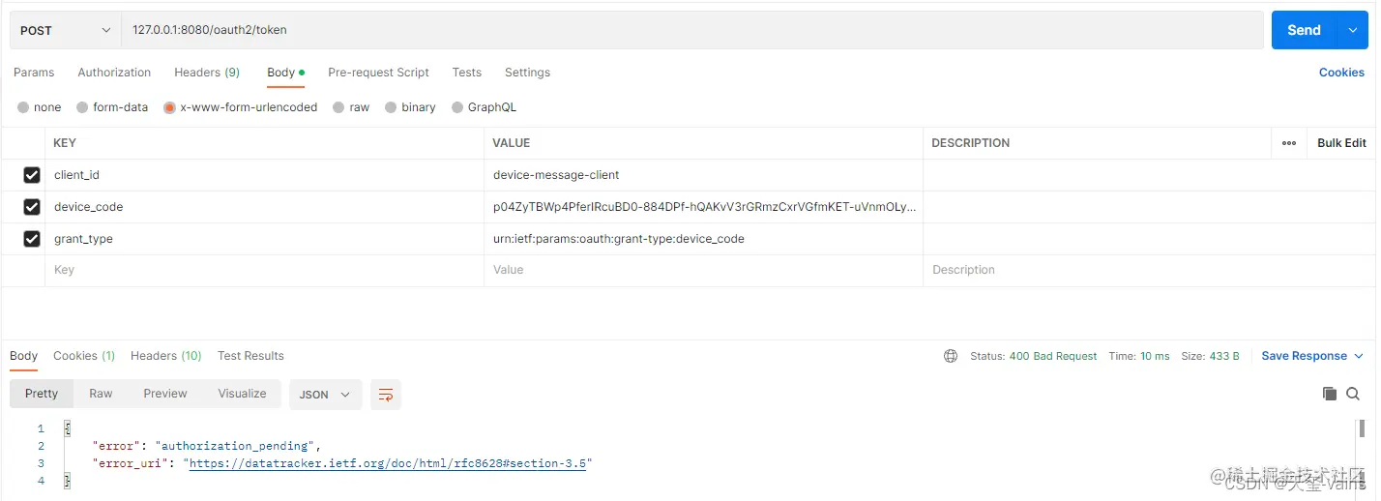The width and height of the screenshot is (1381, 501).
Task: Click the empty Description input field
Action: click(x=1149, y=271)
